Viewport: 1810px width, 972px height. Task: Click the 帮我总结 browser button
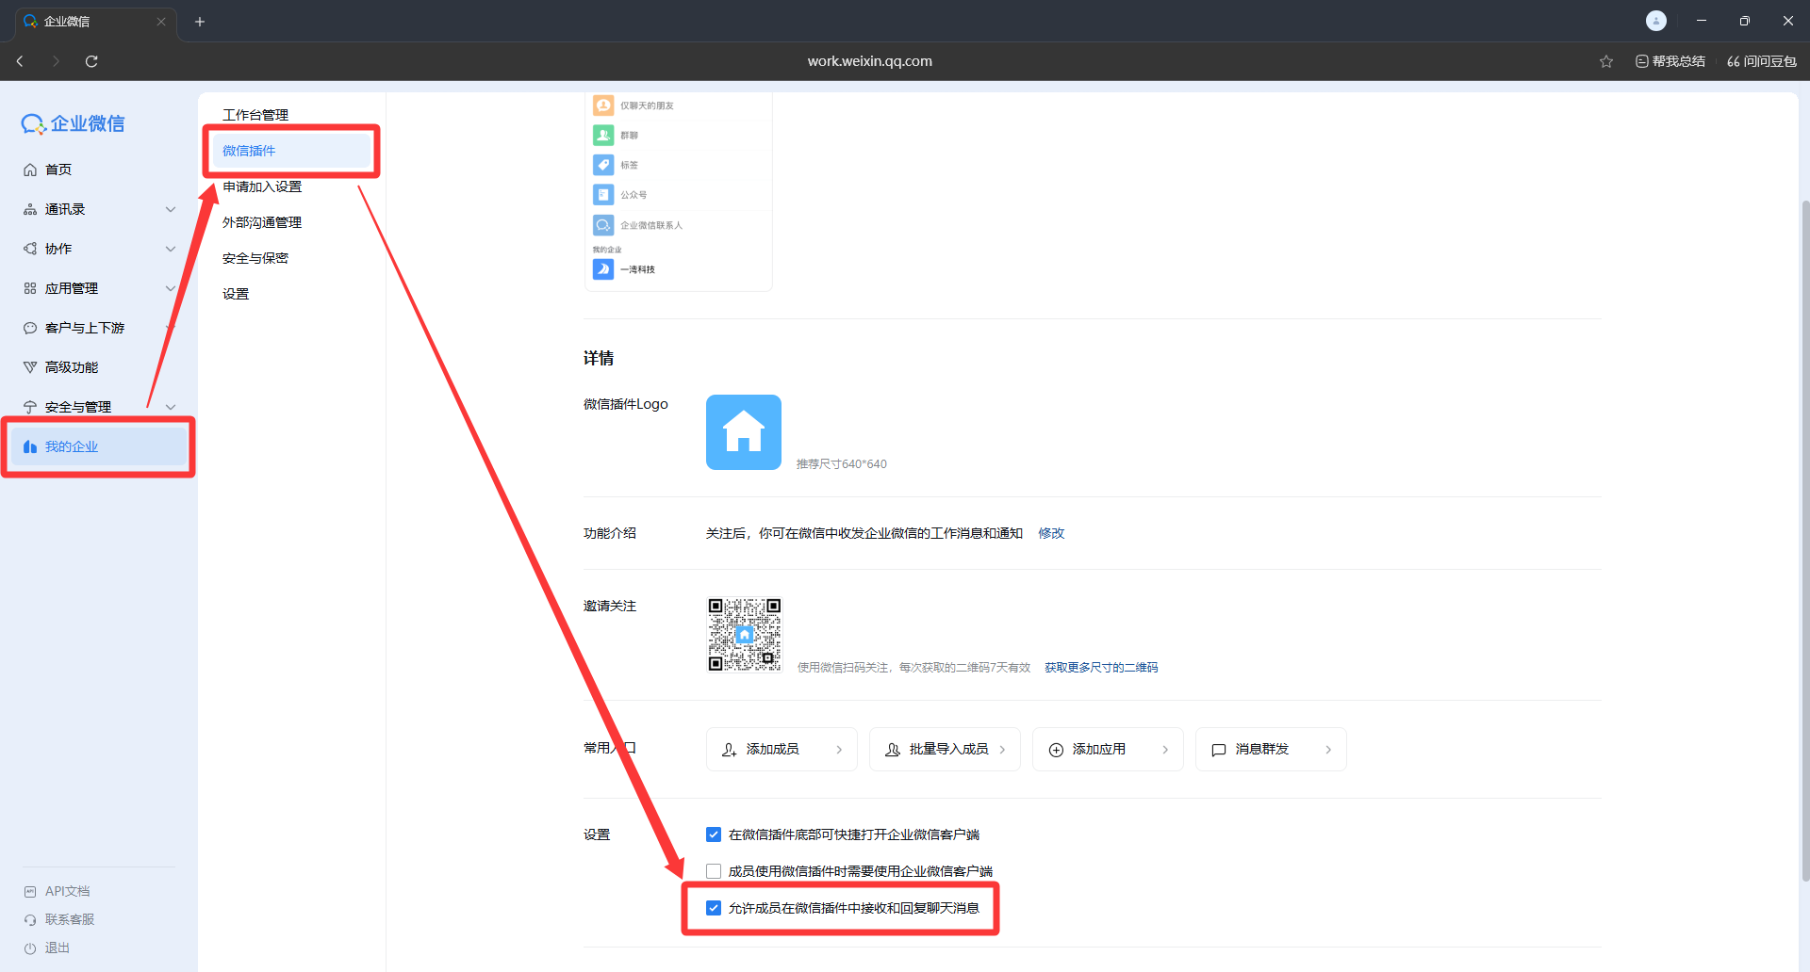pyautogui.click(x=1670, y=61)
